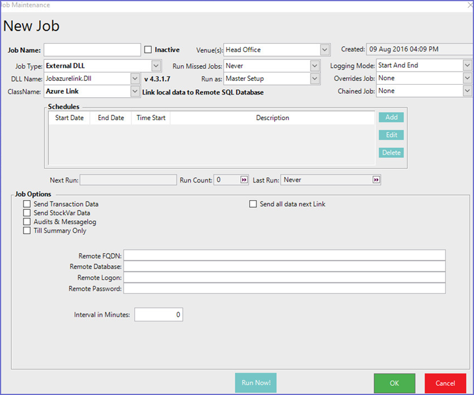Click the Time Start column header

coord(151,118)
